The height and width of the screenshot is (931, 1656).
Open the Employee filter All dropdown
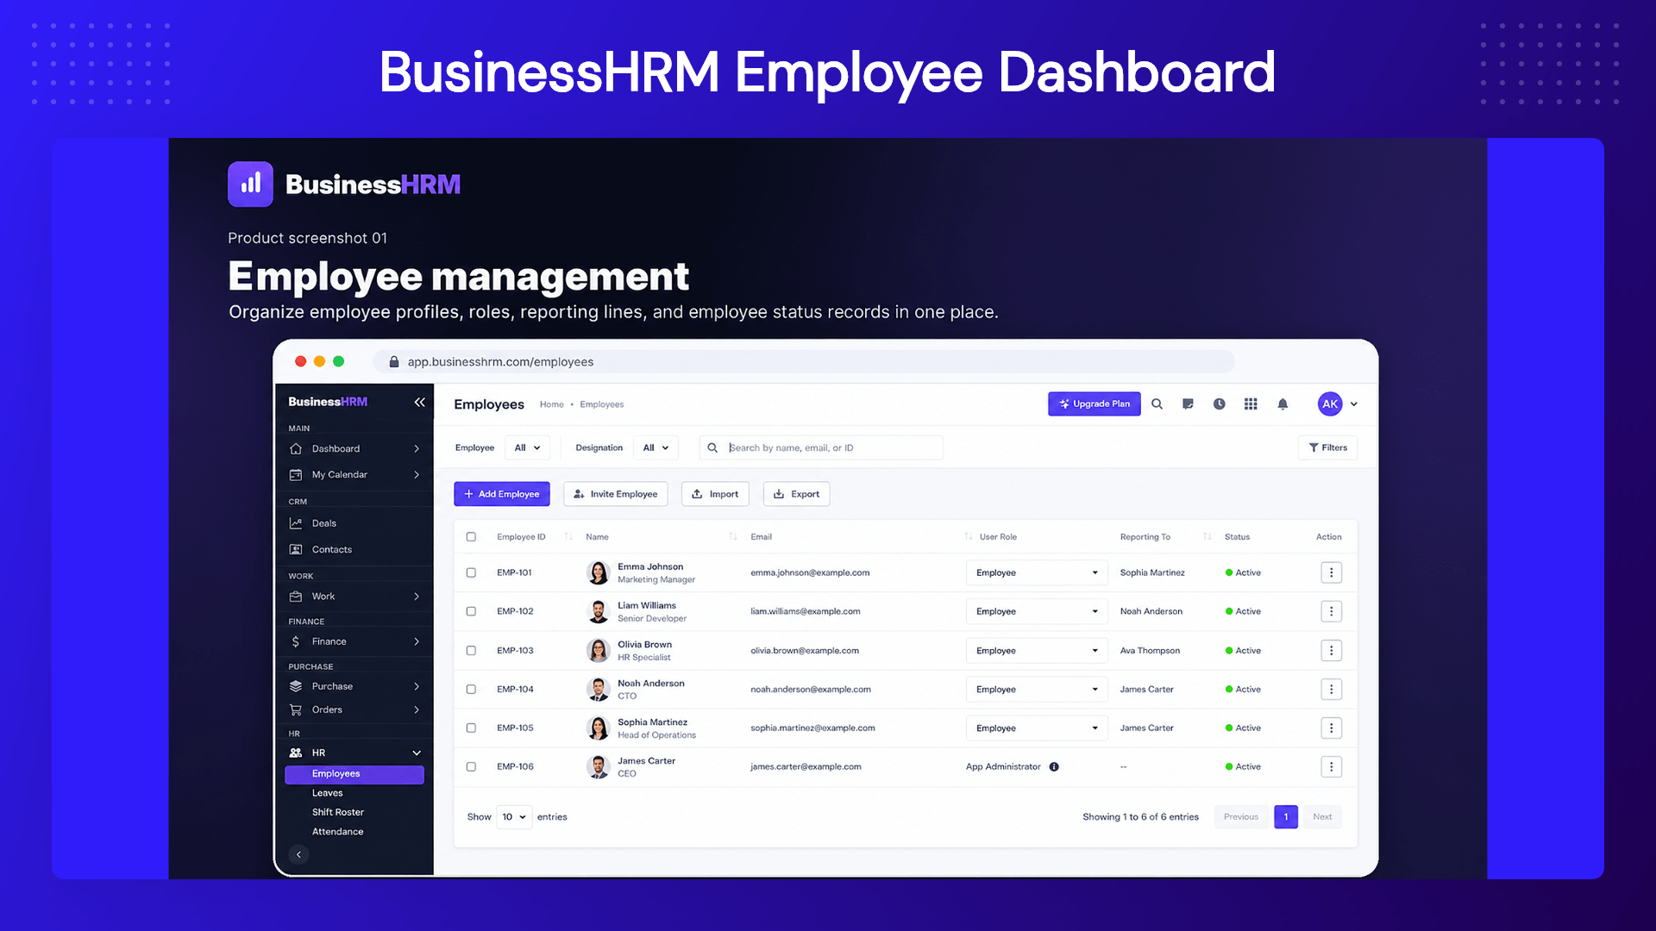(527, 447)
